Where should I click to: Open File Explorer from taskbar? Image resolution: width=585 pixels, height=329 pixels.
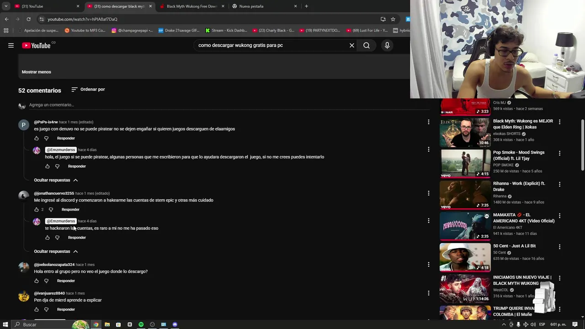107,324
